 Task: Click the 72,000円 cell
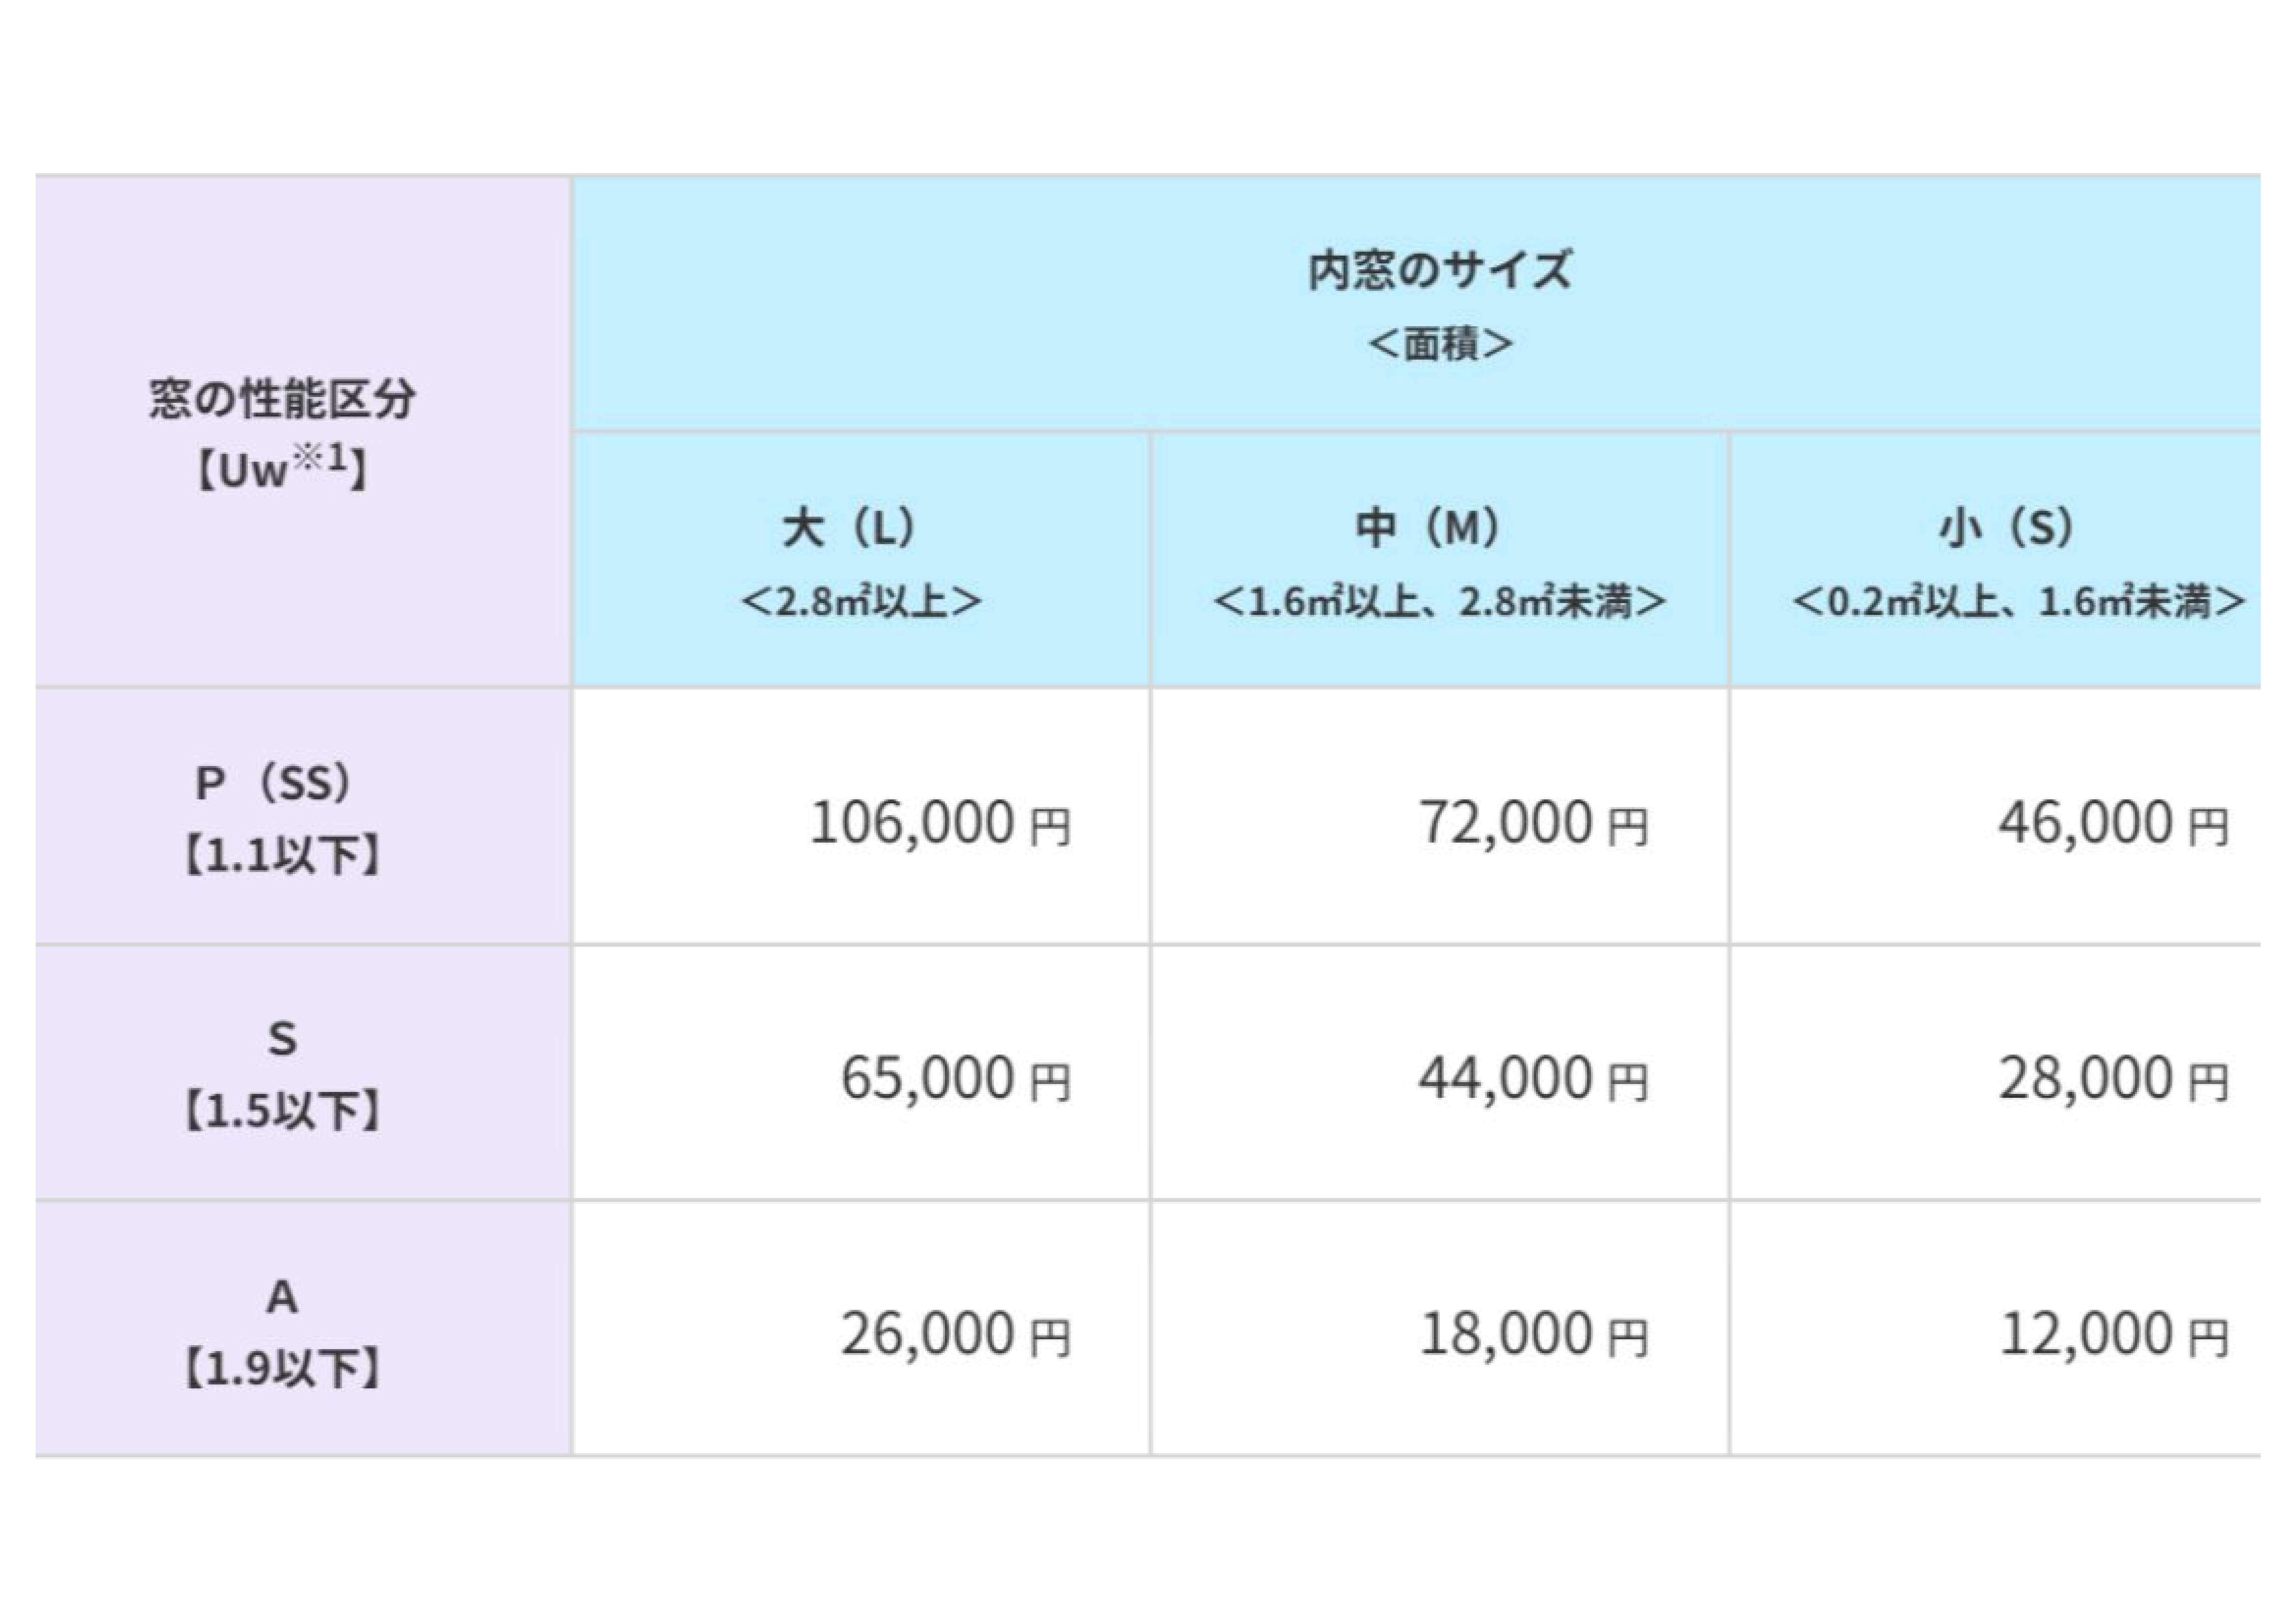(1439, 816)
